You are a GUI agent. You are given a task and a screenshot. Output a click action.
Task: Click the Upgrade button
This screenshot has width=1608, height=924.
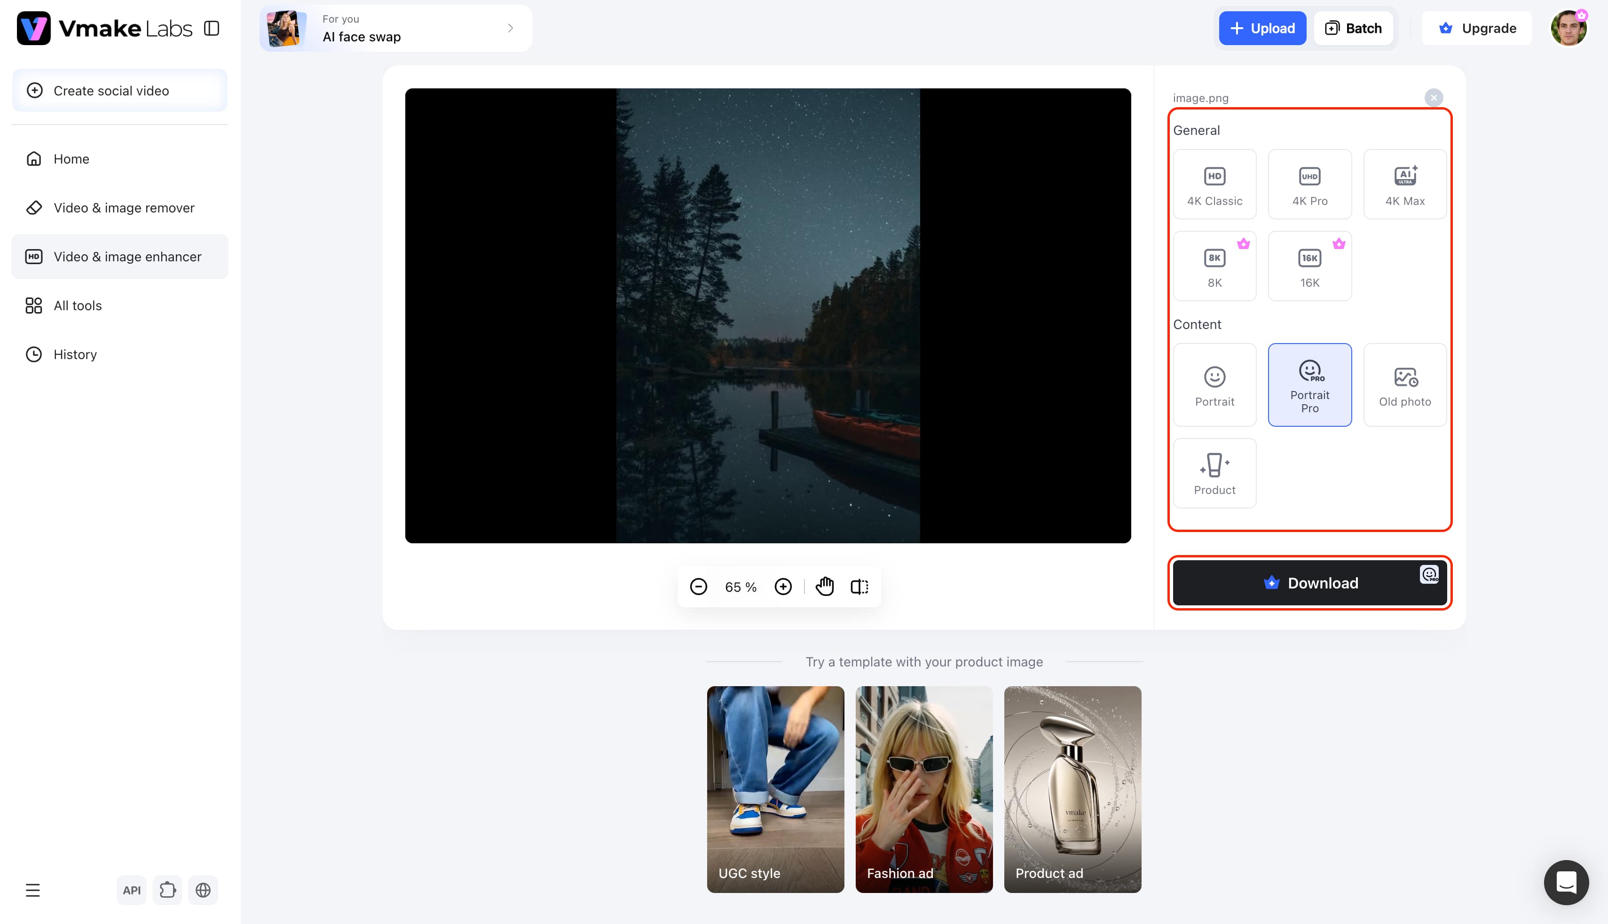[x=1477, y=28]
